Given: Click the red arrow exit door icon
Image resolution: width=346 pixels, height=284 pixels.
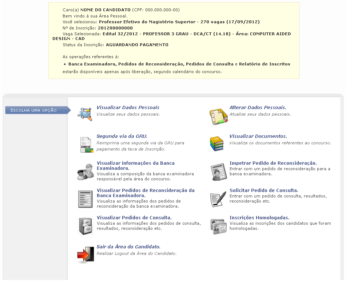Looking at the screenshot, I should pos(86,254).
